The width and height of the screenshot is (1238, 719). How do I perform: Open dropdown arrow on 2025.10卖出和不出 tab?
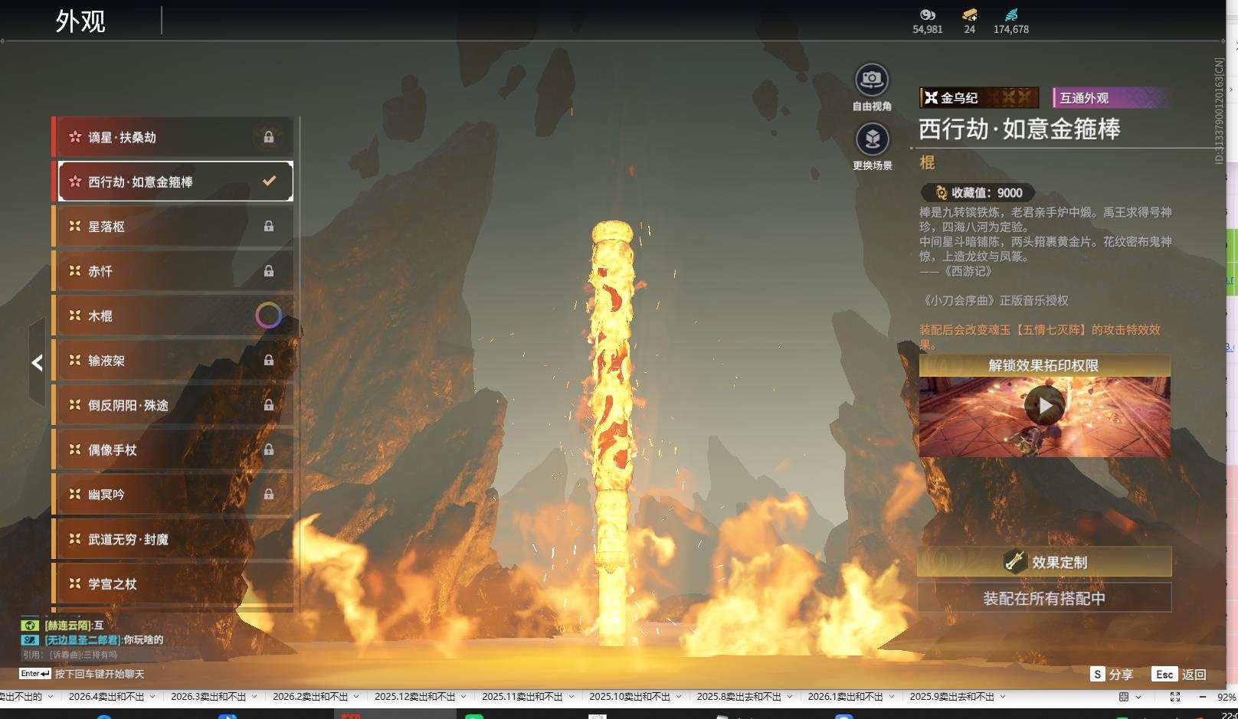click(679, 697)
